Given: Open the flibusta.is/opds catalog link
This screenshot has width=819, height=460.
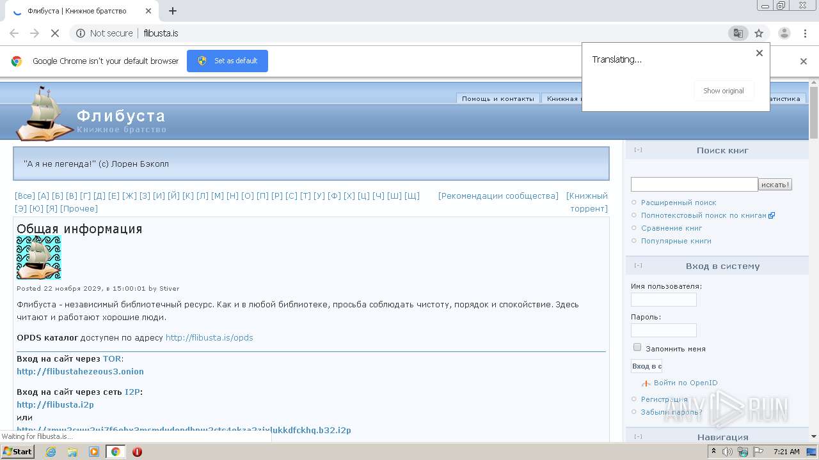Looking at the screenshot, I should 209,337.
